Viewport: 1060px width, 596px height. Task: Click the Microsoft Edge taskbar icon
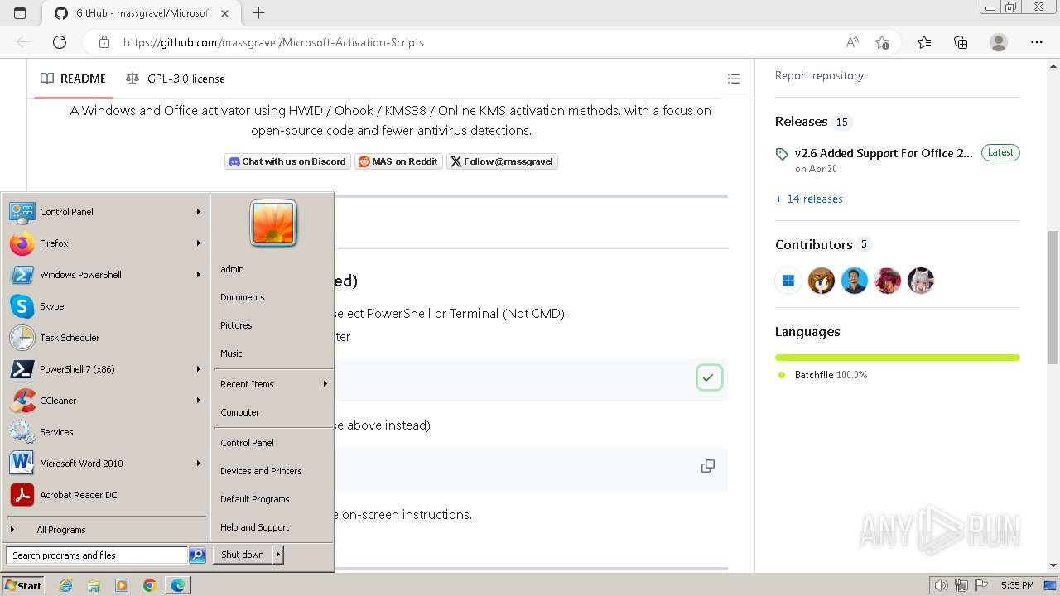click(178, 585)
